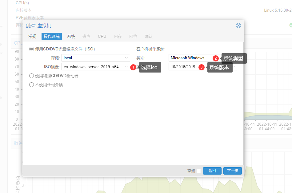Image resolution: width=292 pixels, height=193 pixels.
Task: Enable the 高级 checkbox
Action: pos(199,171)
